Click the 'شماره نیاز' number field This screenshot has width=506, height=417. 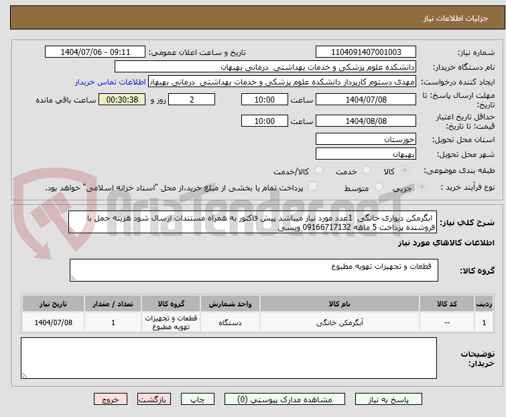coord(366,52)
